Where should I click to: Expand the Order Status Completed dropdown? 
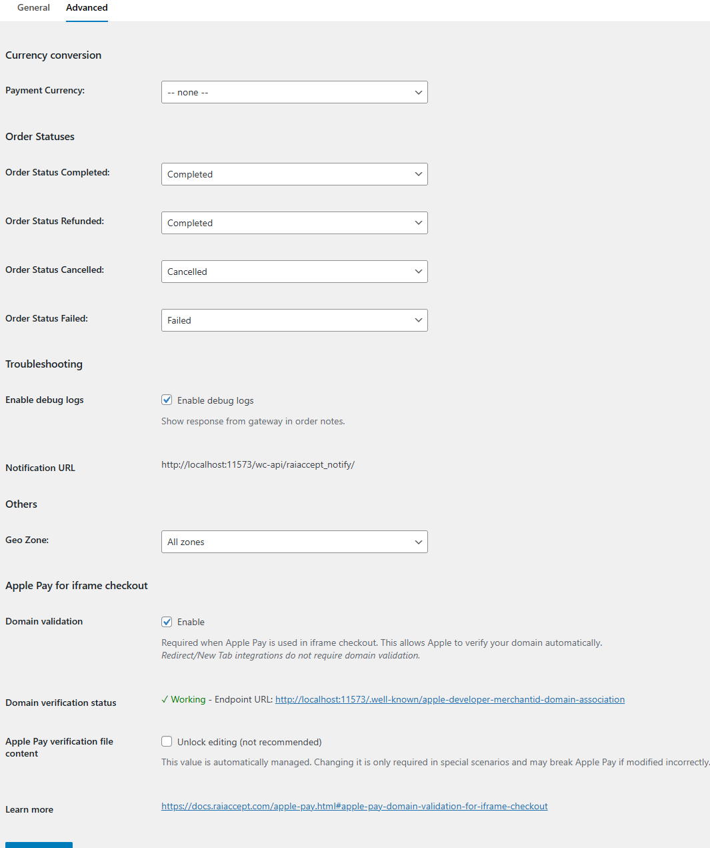(x=294, y=174)
